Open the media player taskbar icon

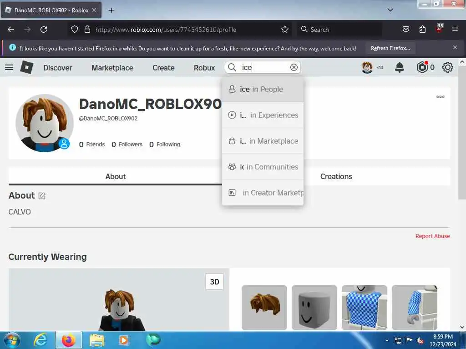point(124,340)
